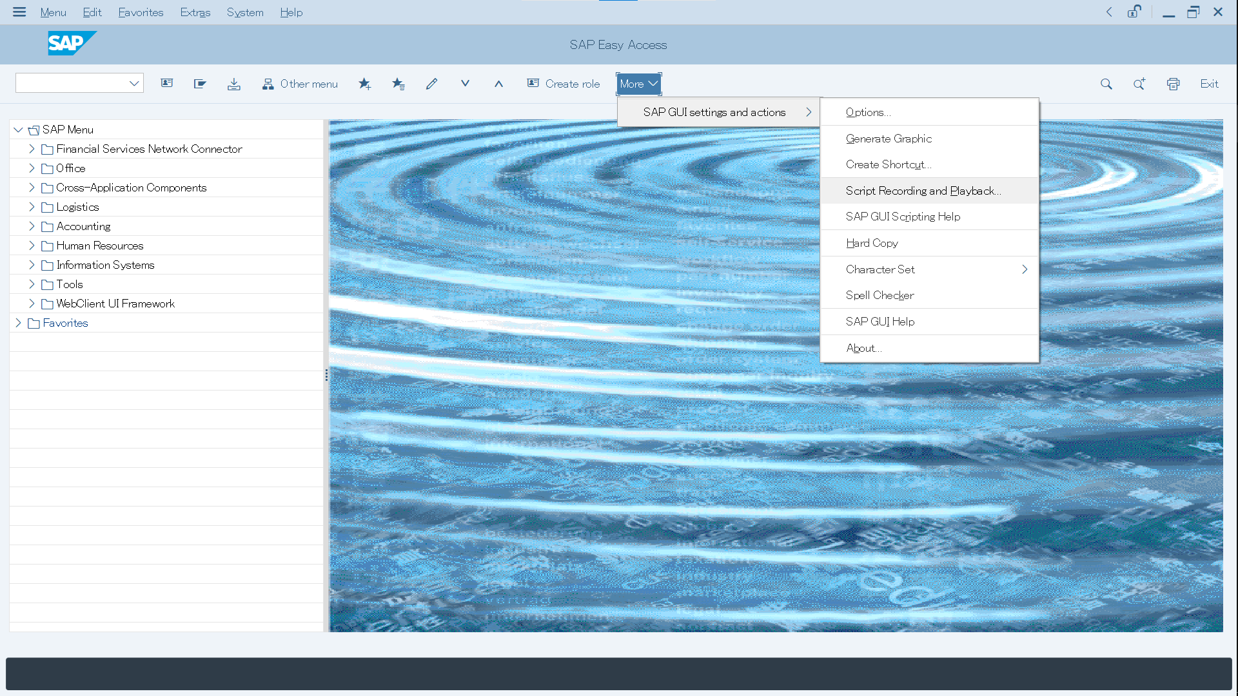
Task: Select Script Recording and Playback entry
Action: [x=923, y=191]
